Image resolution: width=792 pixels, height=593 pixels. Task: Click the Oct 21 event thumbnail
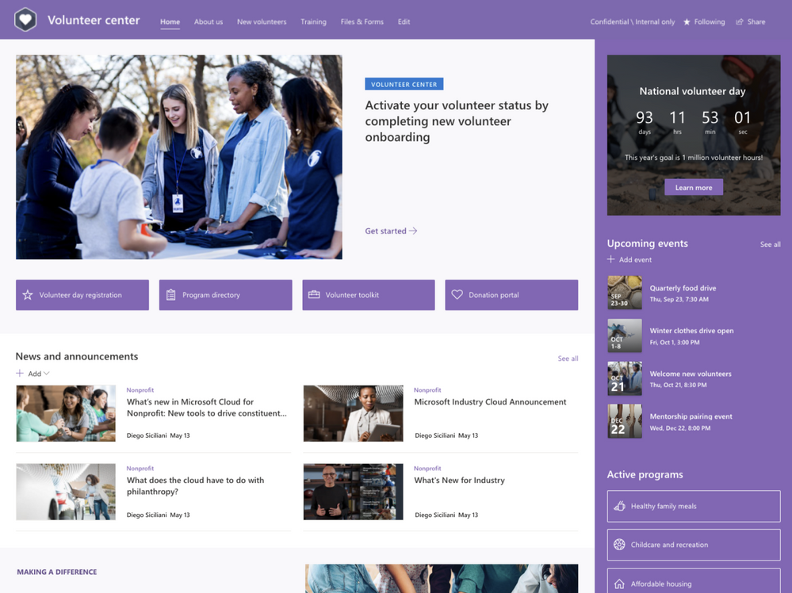click(624, 378)
